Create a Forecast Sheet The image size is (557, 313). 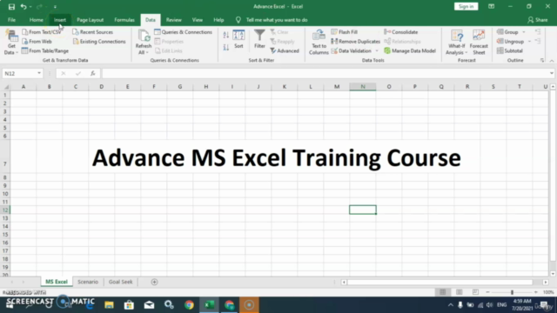pos(479,43)
